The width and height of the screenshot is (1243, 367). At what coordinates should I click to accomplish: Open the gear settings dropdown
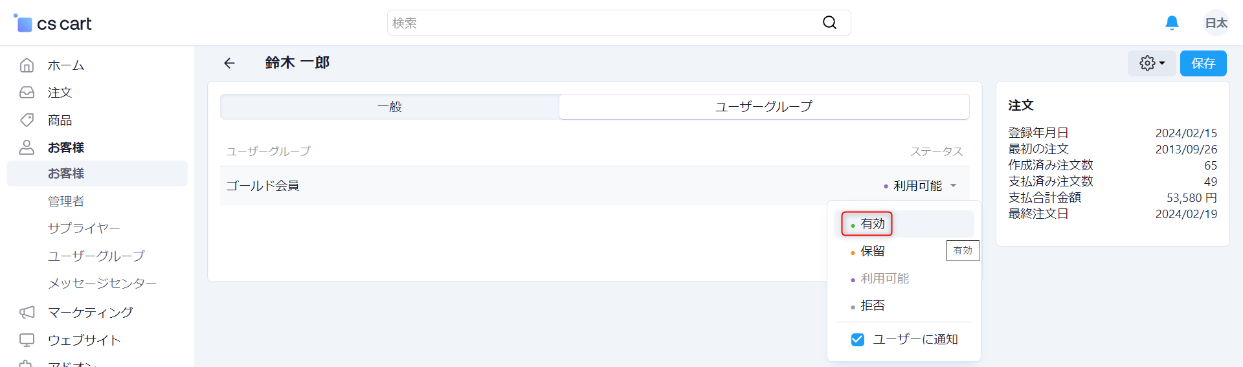pos(1152,63)
